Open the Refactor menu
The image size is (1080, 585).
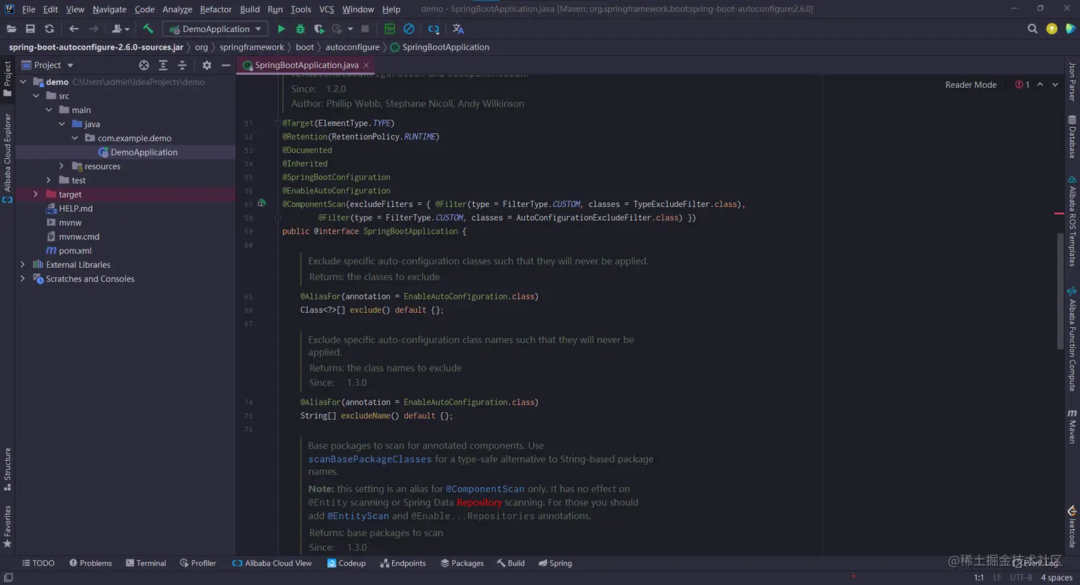(x=215, y=9)
